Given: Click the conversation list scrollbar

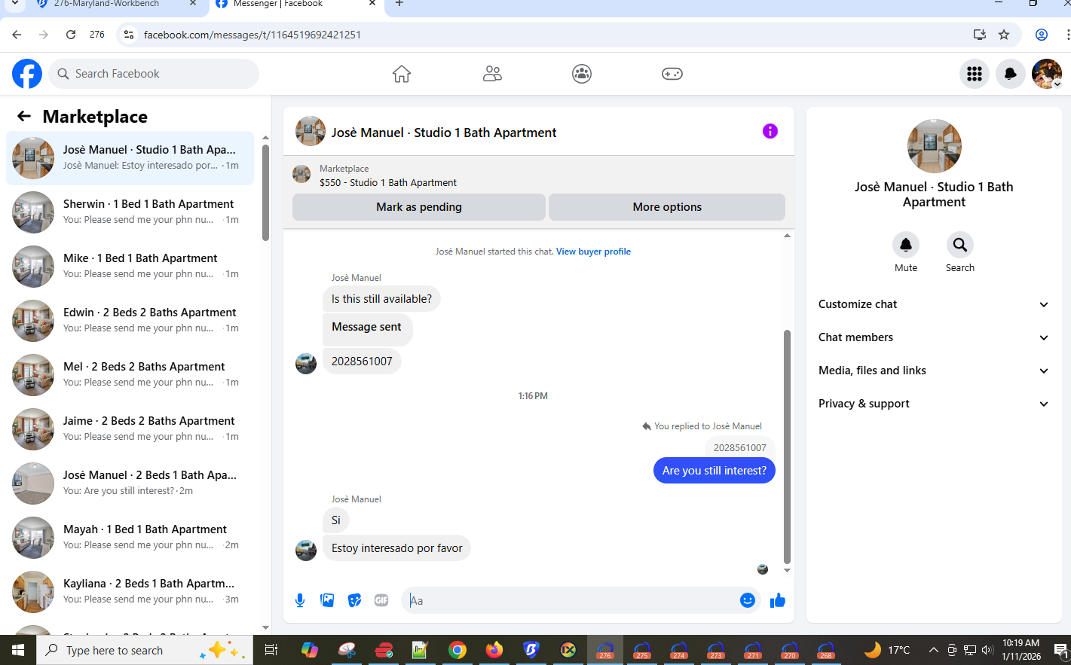Looking at the screenshot, I should pyautogui.click(x=265, y=192).
